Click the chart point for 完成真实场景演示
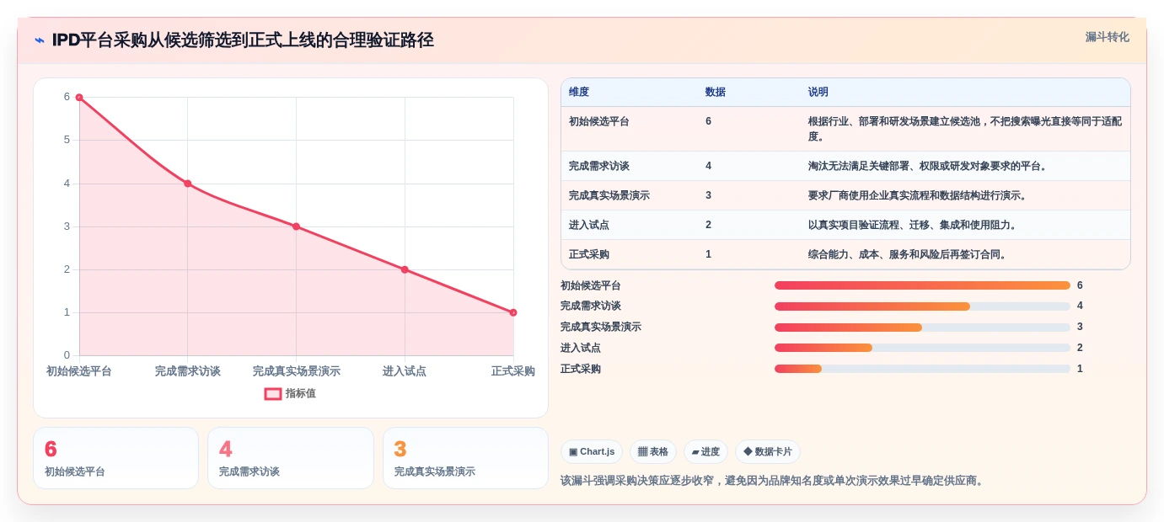 click(x=296, y=226)
